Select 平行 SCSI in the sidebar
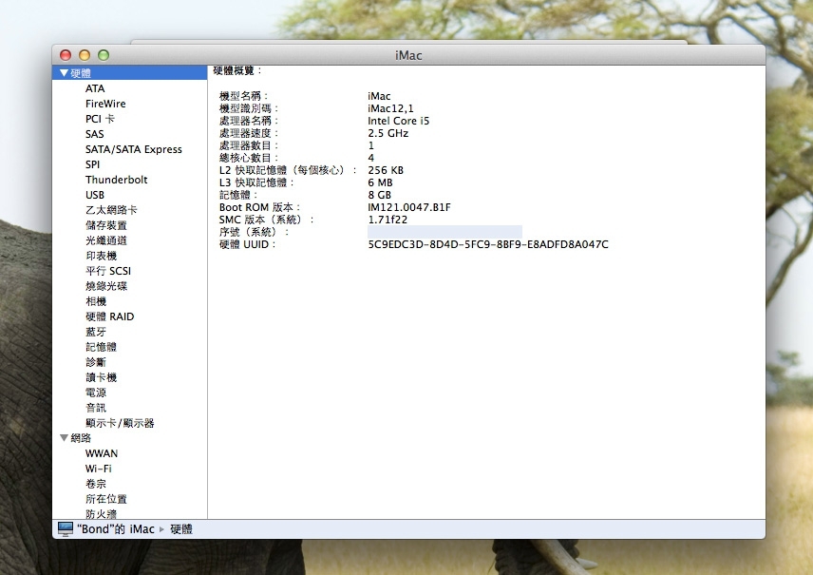Image resolution: width=813 pixels, height=575 pixels. pyautogui.click(x=108, y=271)
